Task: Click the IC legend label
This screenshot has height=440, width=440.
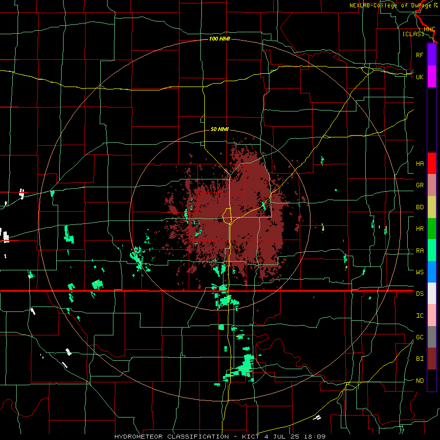Action: (419, 316)
